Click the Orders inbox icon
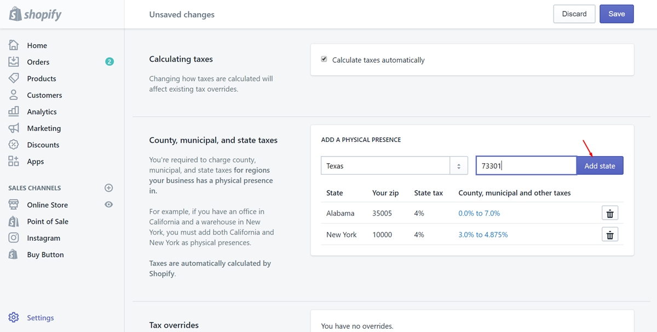657x332 pixels. pos(14,62)
